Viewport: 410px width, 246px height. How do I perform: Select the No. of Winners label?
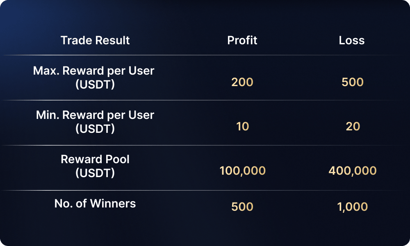click(95, 203)
